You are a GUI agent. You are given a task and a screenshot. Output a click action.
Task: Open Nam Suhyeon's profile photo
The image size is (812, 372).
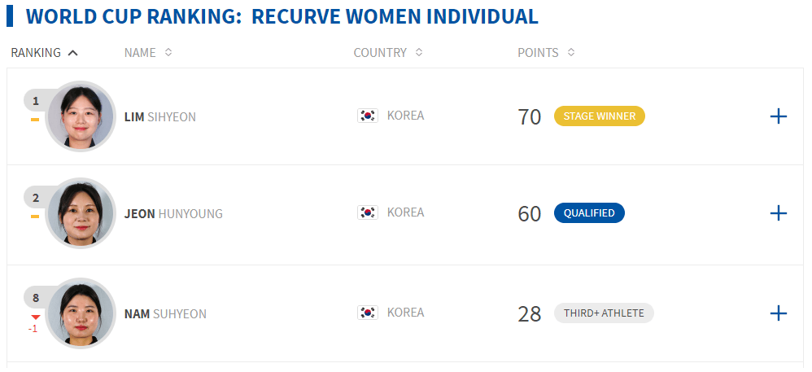point(81,313)
